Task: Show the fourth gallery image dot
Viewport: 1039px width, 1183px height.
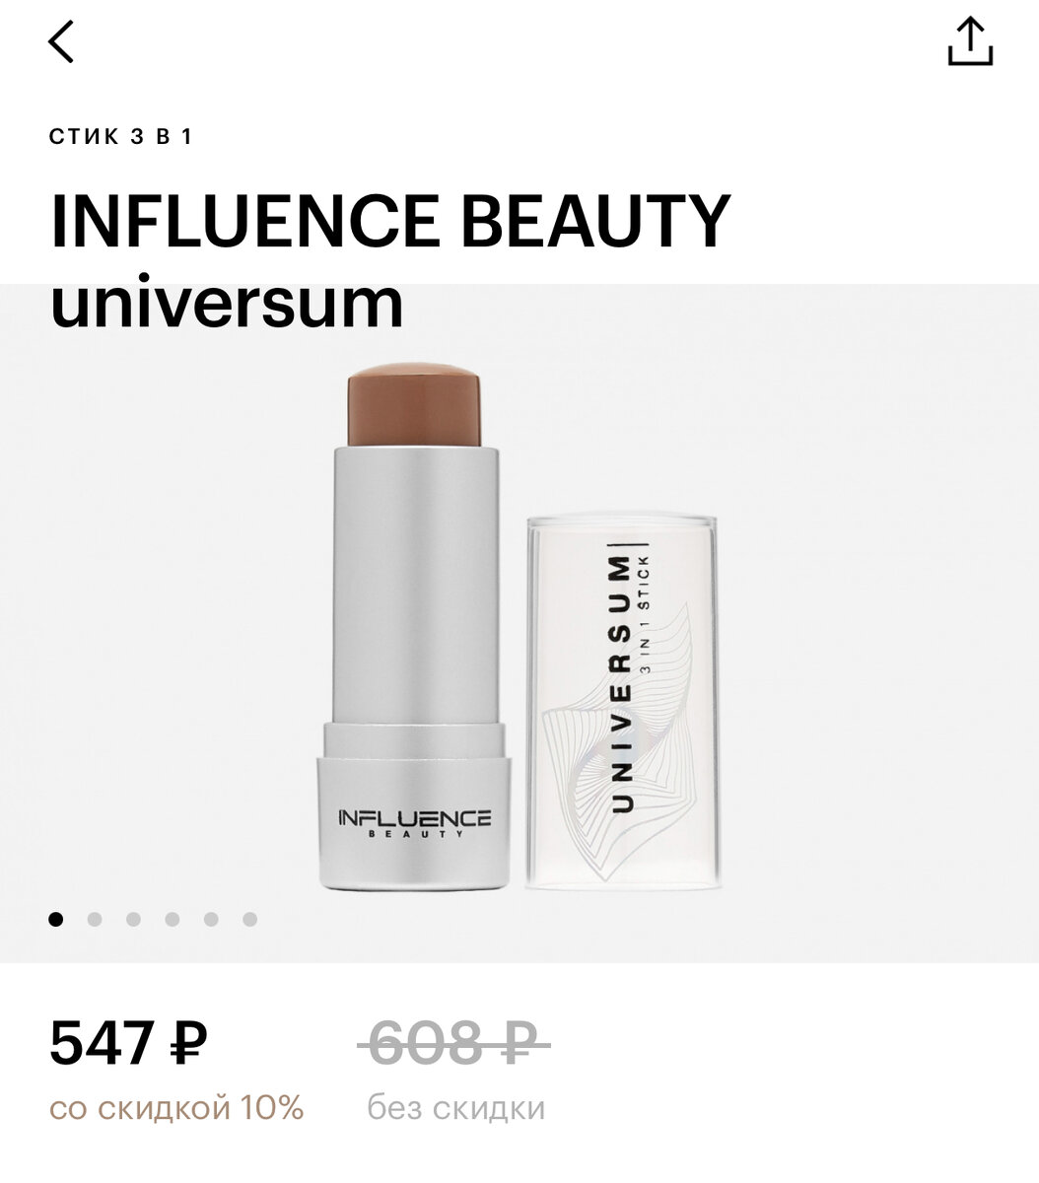Action: (173, 919)
